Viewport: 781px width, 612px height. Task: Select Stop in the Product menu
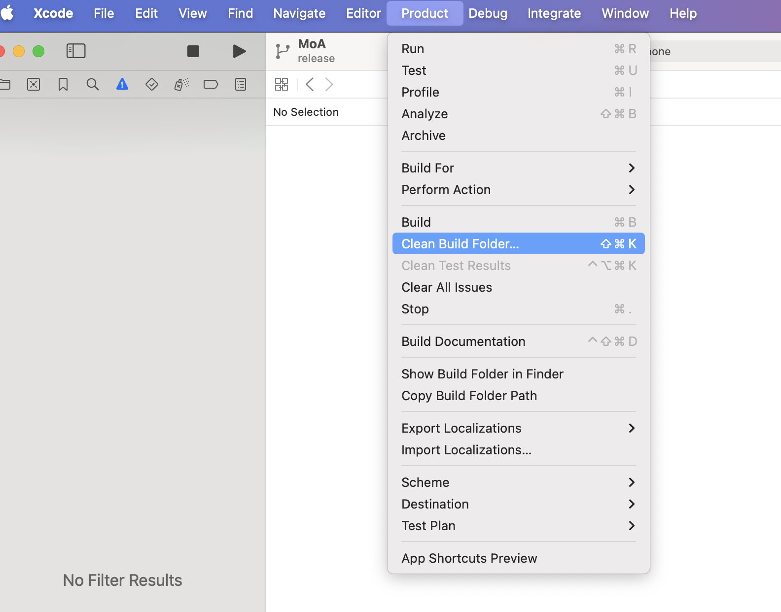coord(519,309)
